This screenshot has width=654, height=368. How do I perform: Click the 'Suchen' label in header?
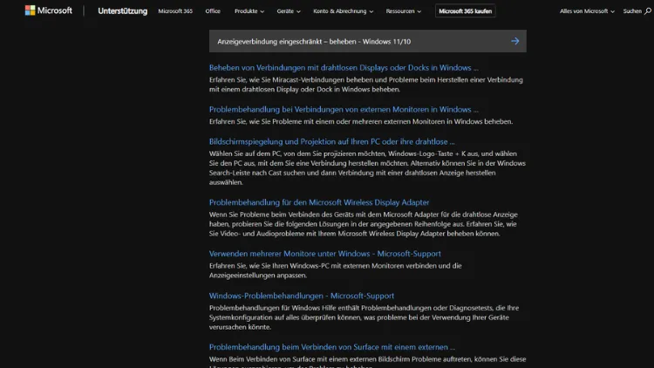(x=632, y=11)
